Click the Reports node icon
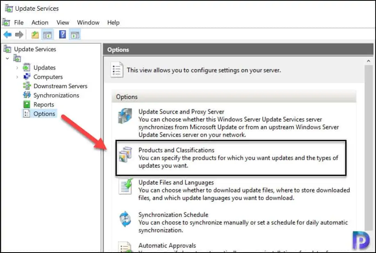This screenshot has width=376, height=253. tap(27, 105)
